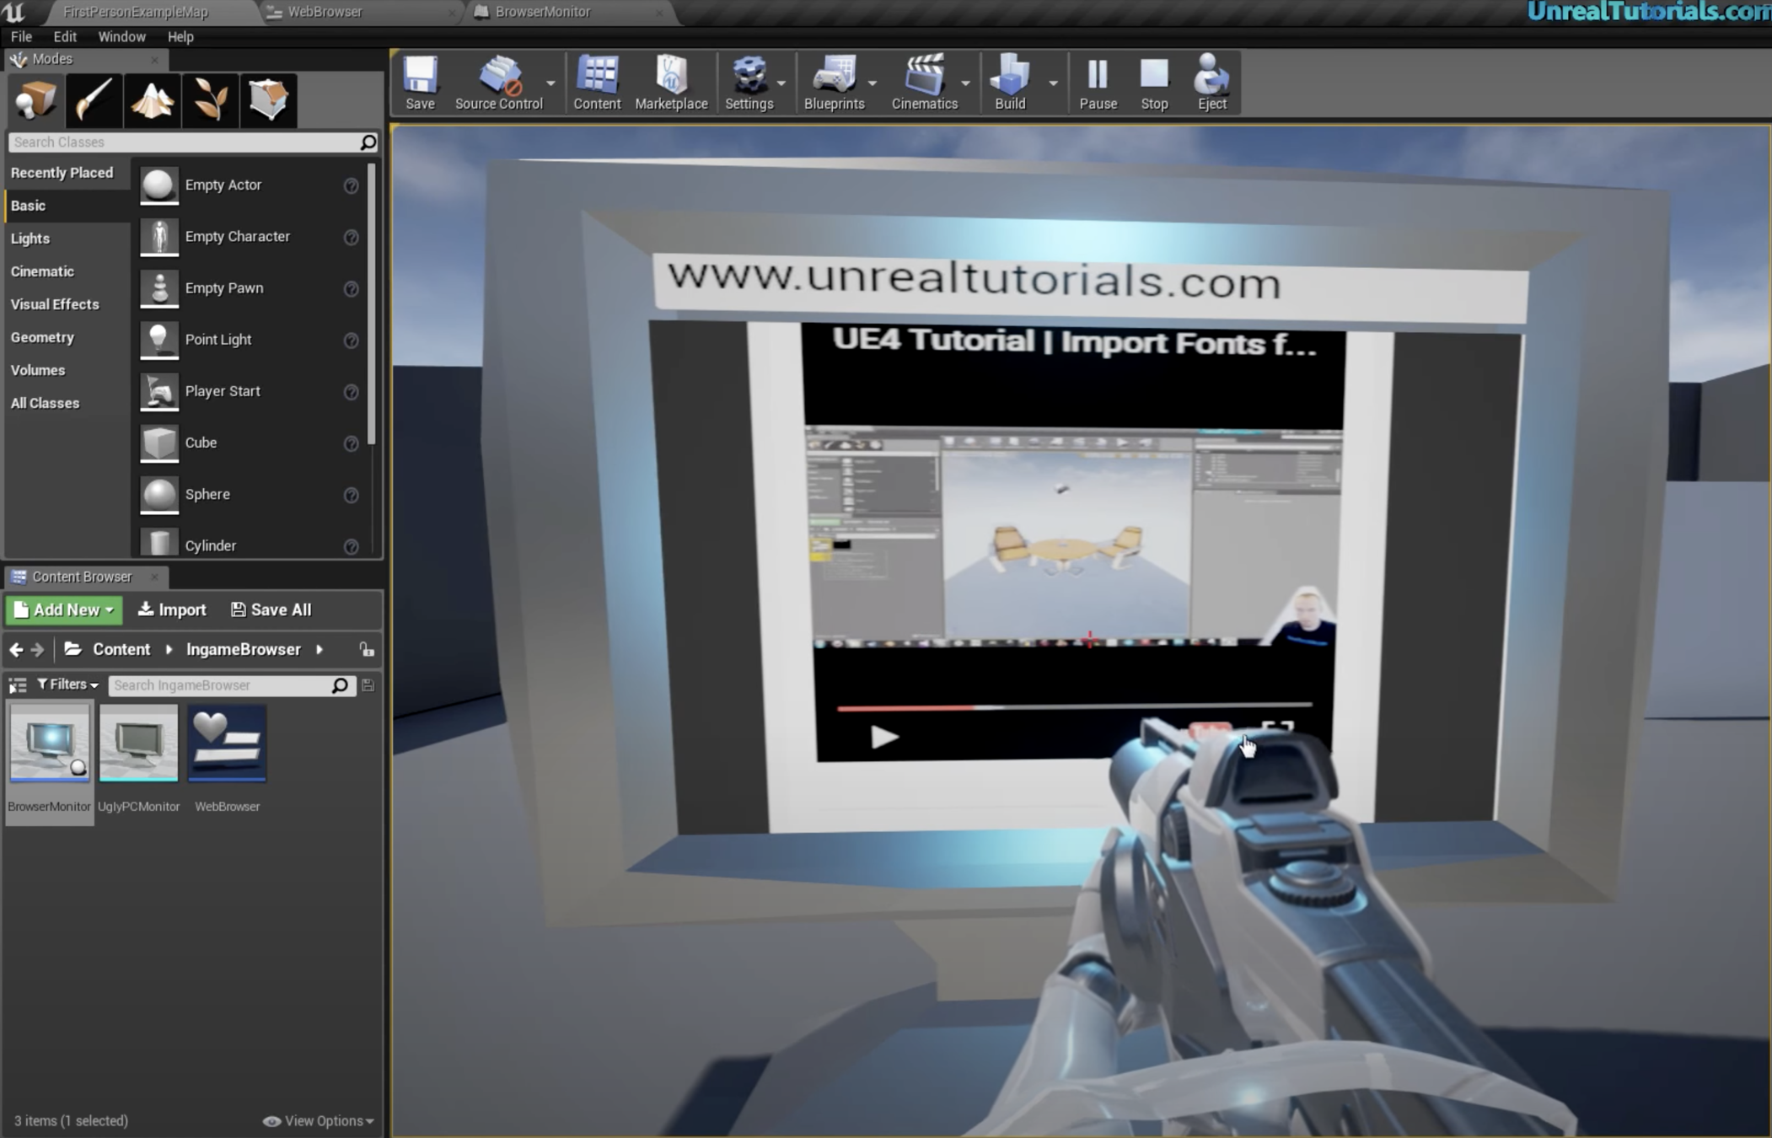The height and width of the screenshot is (1138, 1772).
Task: Expand the Source Control dropdown arrow
Action: coord(550,83)
